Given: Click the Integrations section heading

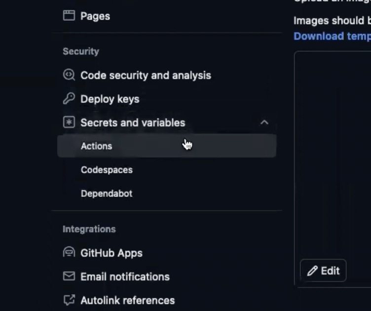Looking at the screenshot, I should [89, 229].
